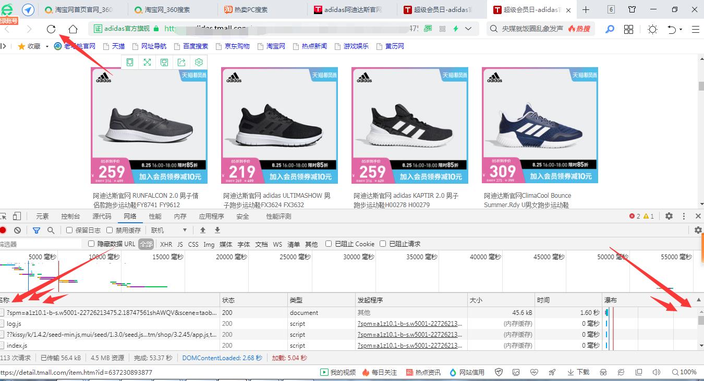
Task: Expand the address bar chevron dropdown
Action: click(468, 29)
